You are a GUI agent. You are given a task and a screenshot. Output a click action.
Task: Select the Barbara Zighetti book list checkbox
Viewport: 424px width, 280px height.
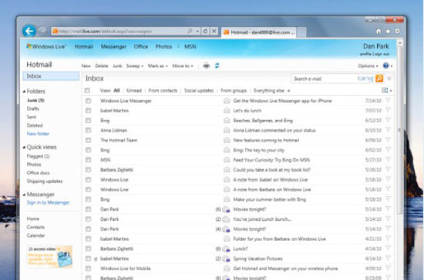[x=88, y=170]
